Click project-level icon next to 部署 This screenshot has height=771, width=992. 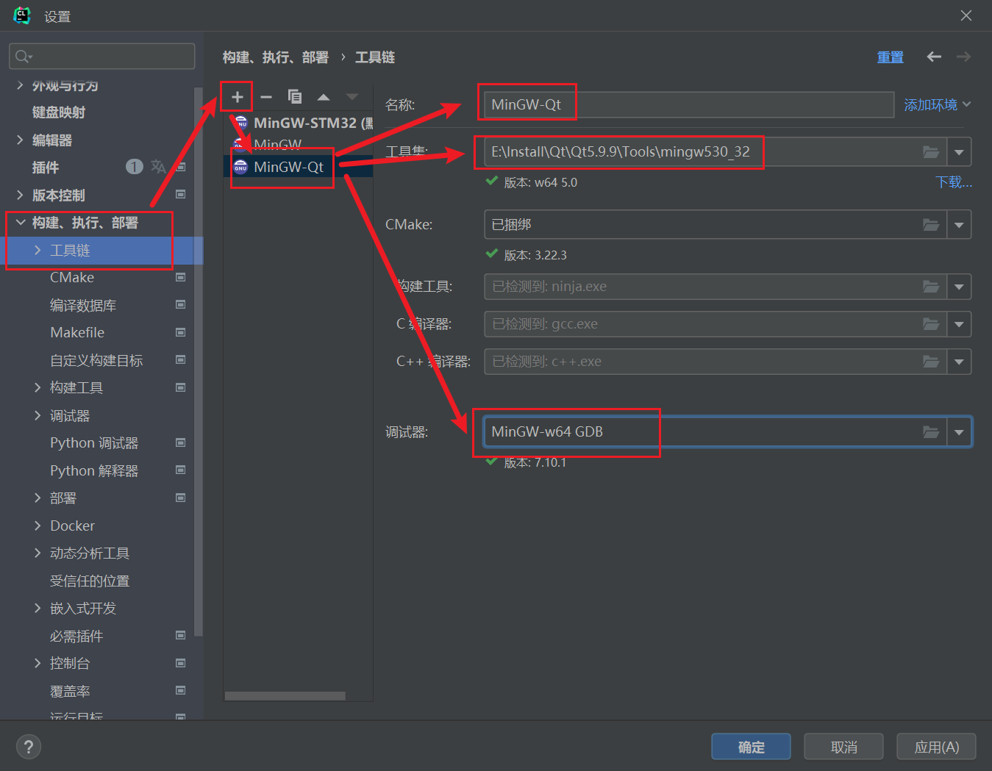click(x=180, y=498)
